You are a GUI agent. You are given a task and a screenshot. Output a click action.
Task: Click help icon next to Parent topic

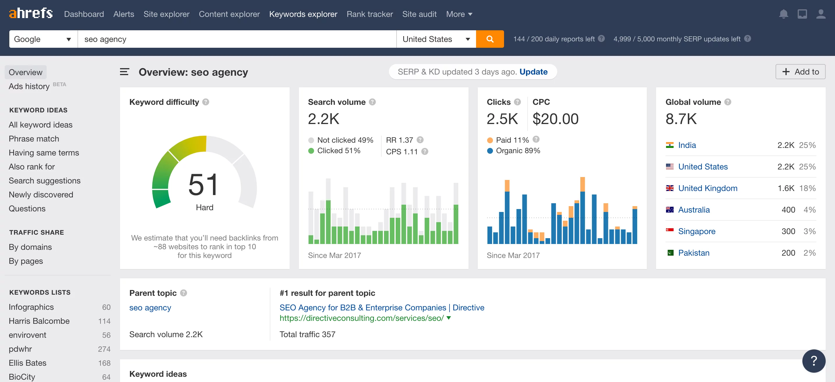click(184, 293)
